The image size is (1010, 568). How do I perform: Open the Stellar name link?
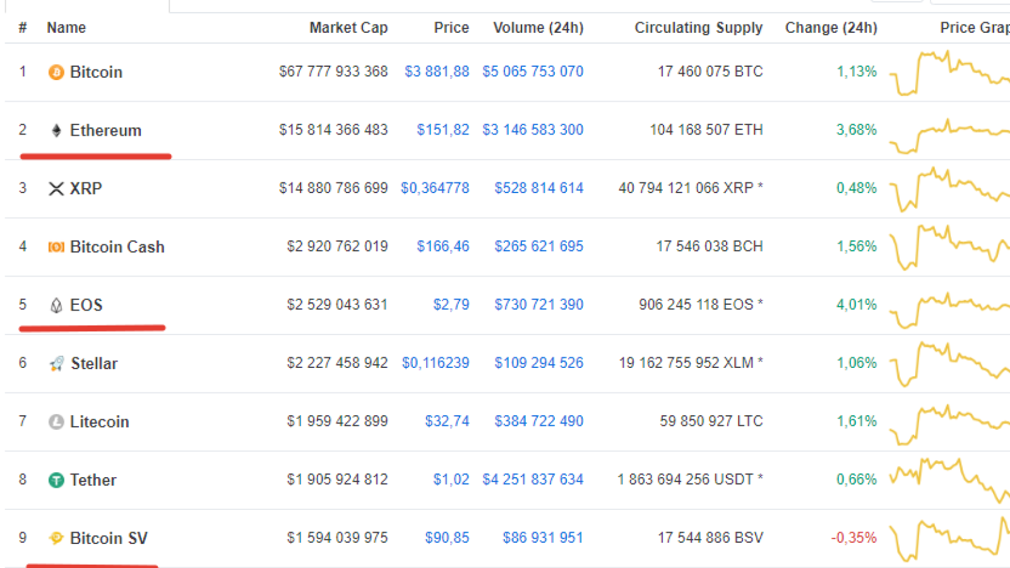[94, 364]
